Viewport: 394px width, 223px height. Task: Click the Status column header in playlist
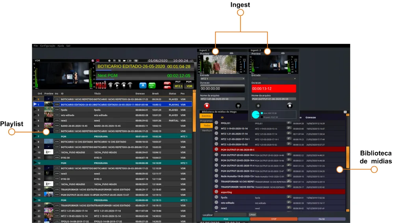point(173,94)
